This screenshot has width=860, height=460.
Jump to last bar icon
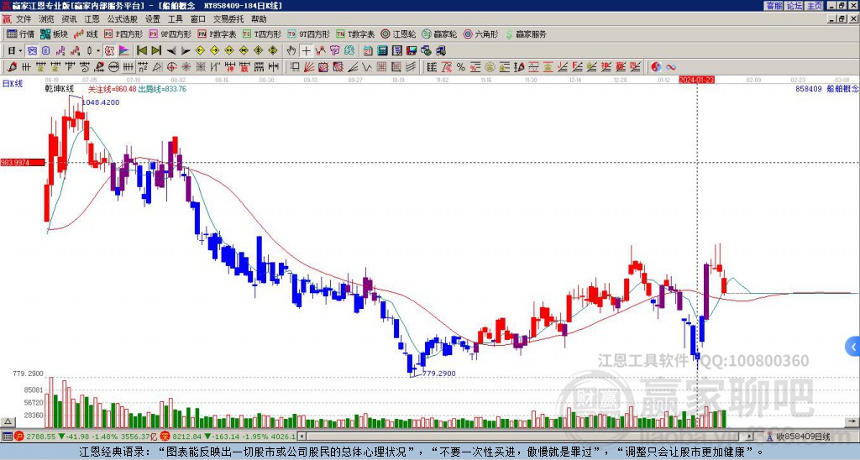[x=155, y=51]
